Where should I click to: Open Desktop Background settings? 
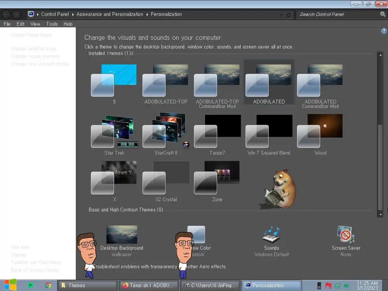(x=122, y=241)
